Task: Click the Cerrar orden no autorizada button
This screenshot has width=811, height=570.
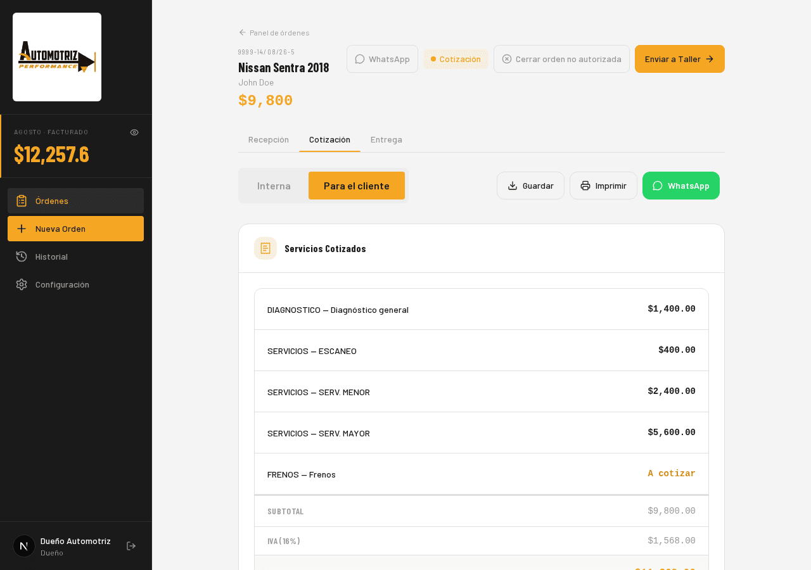Action: point(561,59)
